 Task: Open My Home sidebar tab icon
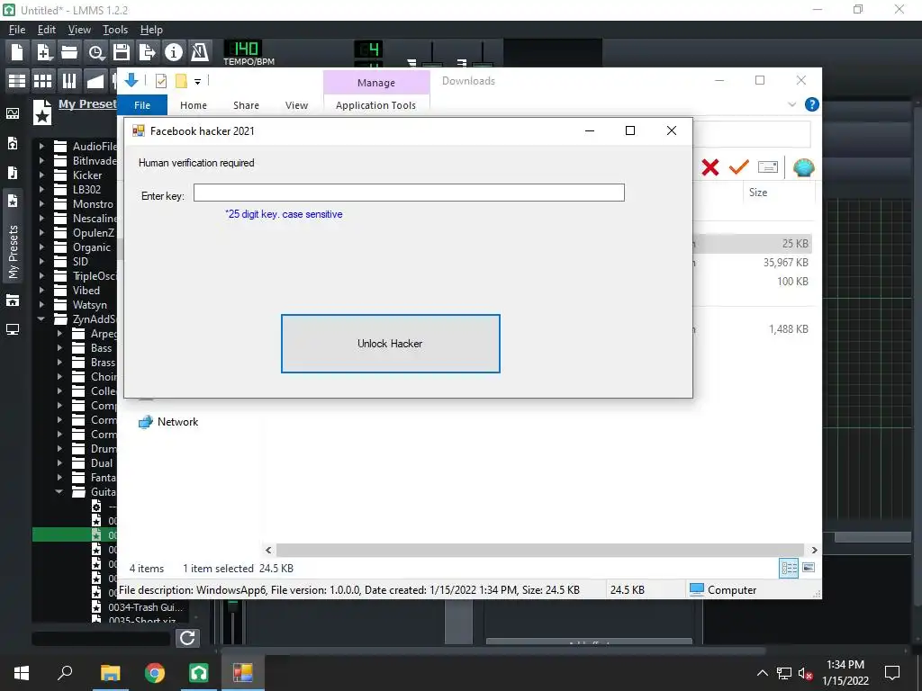pos(13,301)
